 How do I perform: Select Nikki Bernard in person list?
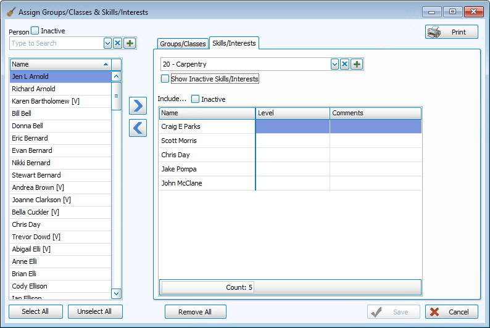[x=60, y=163]
